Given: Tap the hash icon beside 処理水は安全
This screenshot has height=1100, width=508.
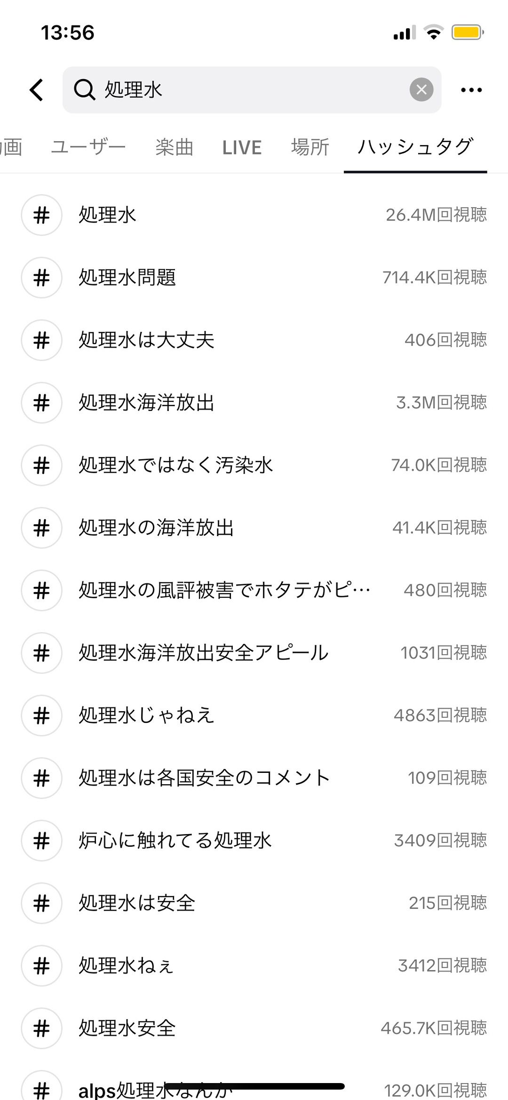Looking at the screenshot, I should click(42, 903).
